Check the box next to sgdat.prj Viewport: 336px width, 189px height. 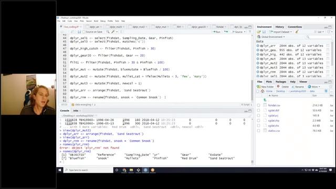[258, 115]
